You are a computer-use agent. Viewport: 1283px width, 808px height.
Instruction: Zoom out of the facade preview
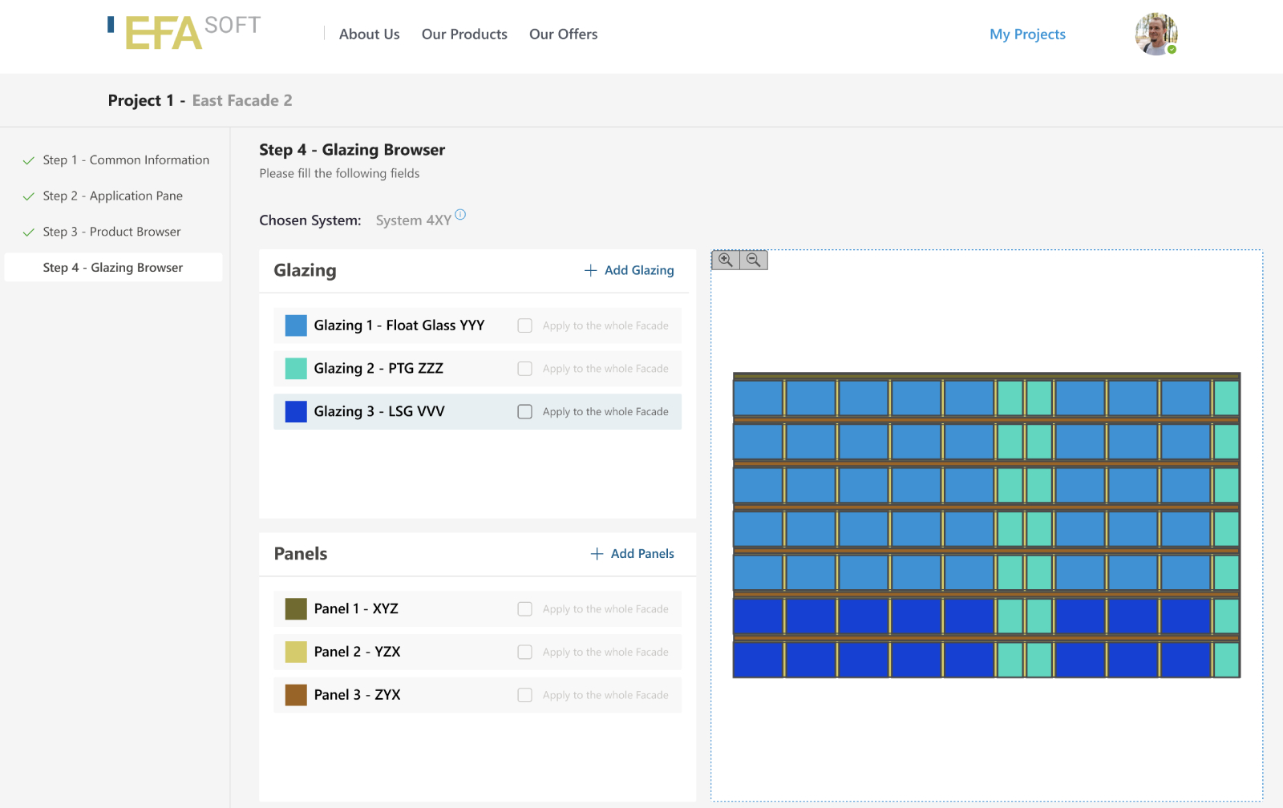(x=754, y=260)
